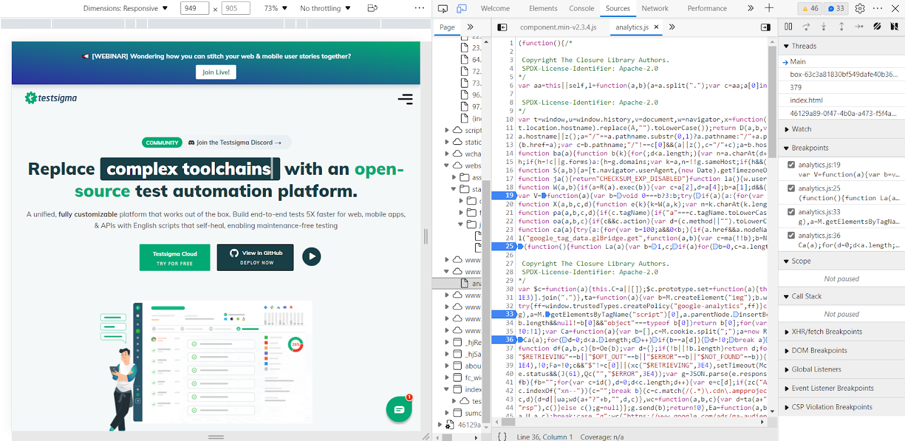905x441 pixels.
Task: Click the Join Live! button
Action: pos(216,72)
